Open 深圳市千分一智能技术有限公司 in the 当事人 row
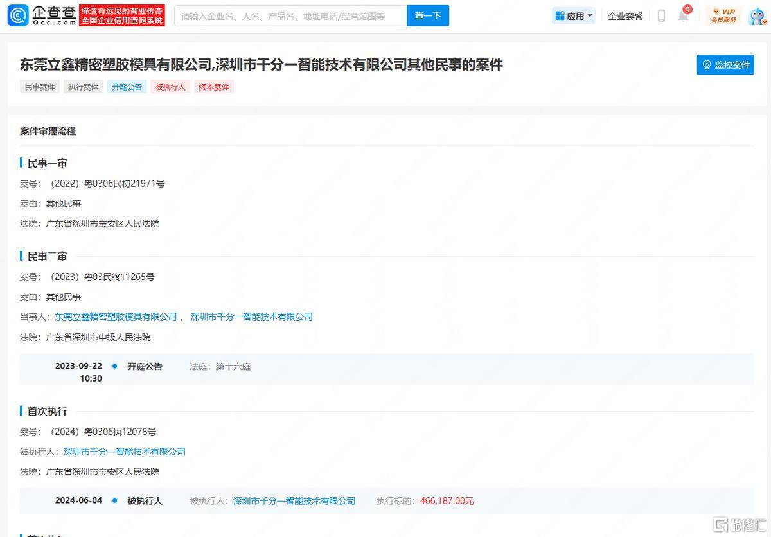Screen dimensions: 771x537 coord(252,317)
